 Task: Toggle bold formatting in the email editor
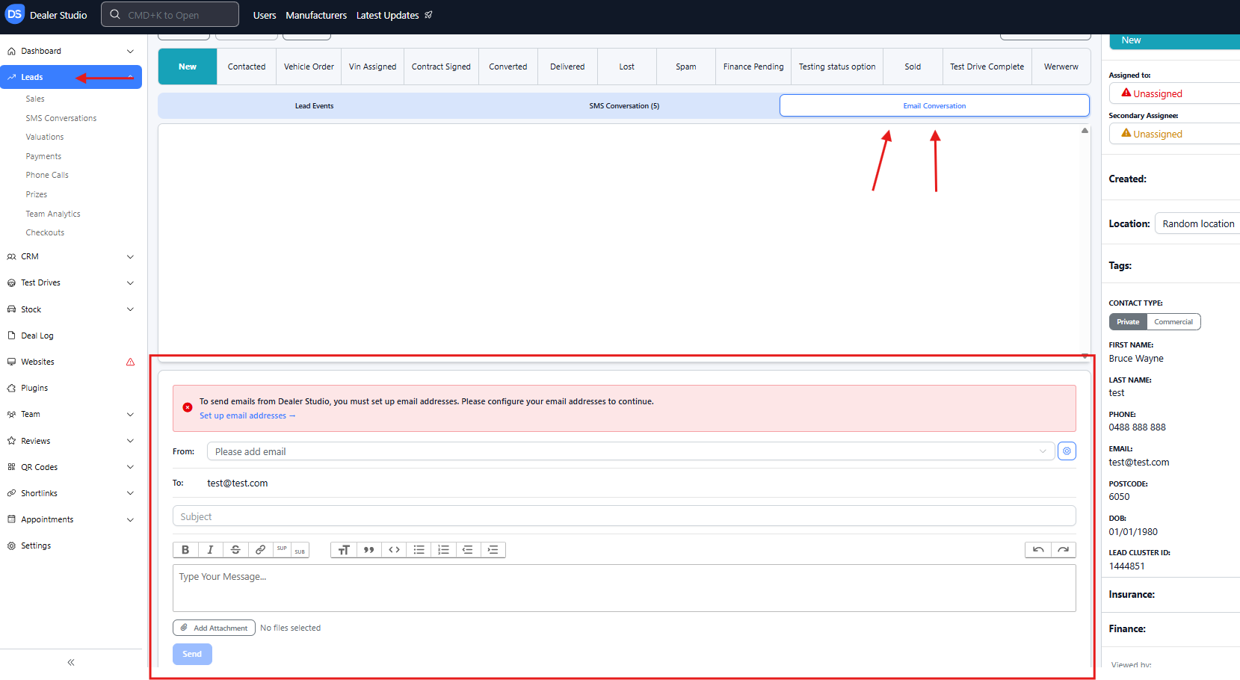[x=185, y=550]
